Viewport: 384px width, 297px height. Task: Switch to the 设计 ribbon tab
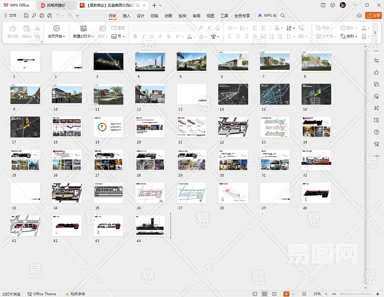tap(140, 15)
